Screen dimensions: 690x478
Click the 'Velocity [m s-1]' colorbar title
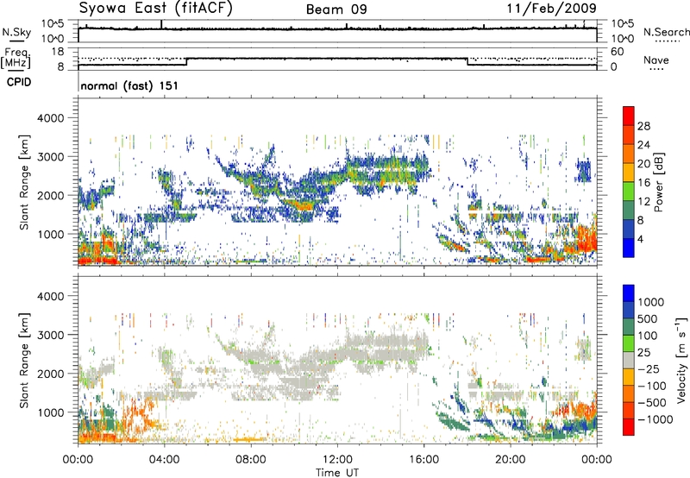point(681,360)
